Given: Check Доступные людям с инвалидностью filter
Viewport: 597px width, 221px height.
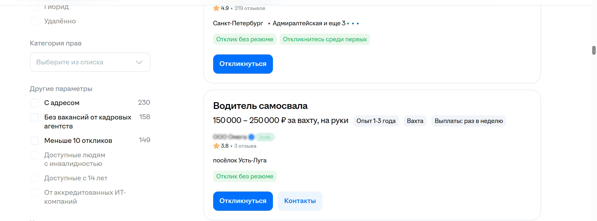Looking at the screenshot, I should pyautogui.click(x=34, y=155).
